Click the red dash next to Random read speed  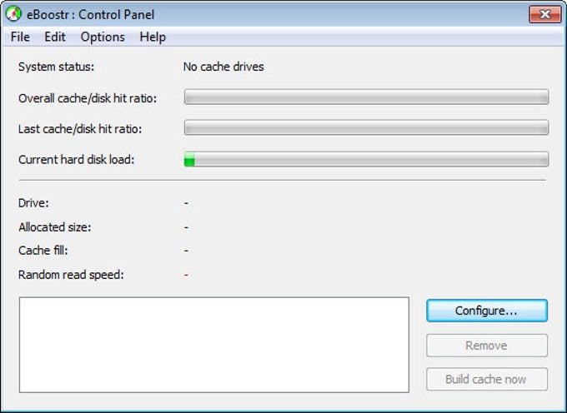point(186,275)
